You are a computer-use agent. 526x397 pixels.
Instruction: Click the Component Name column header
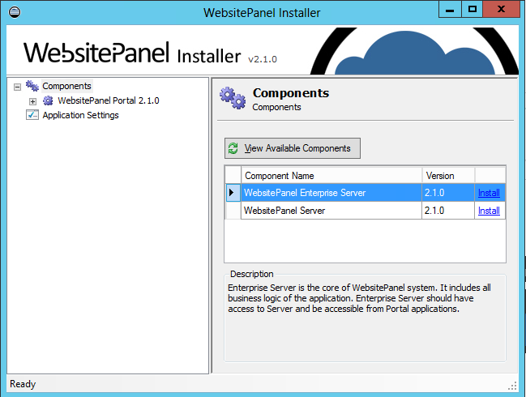click(331, 175)
